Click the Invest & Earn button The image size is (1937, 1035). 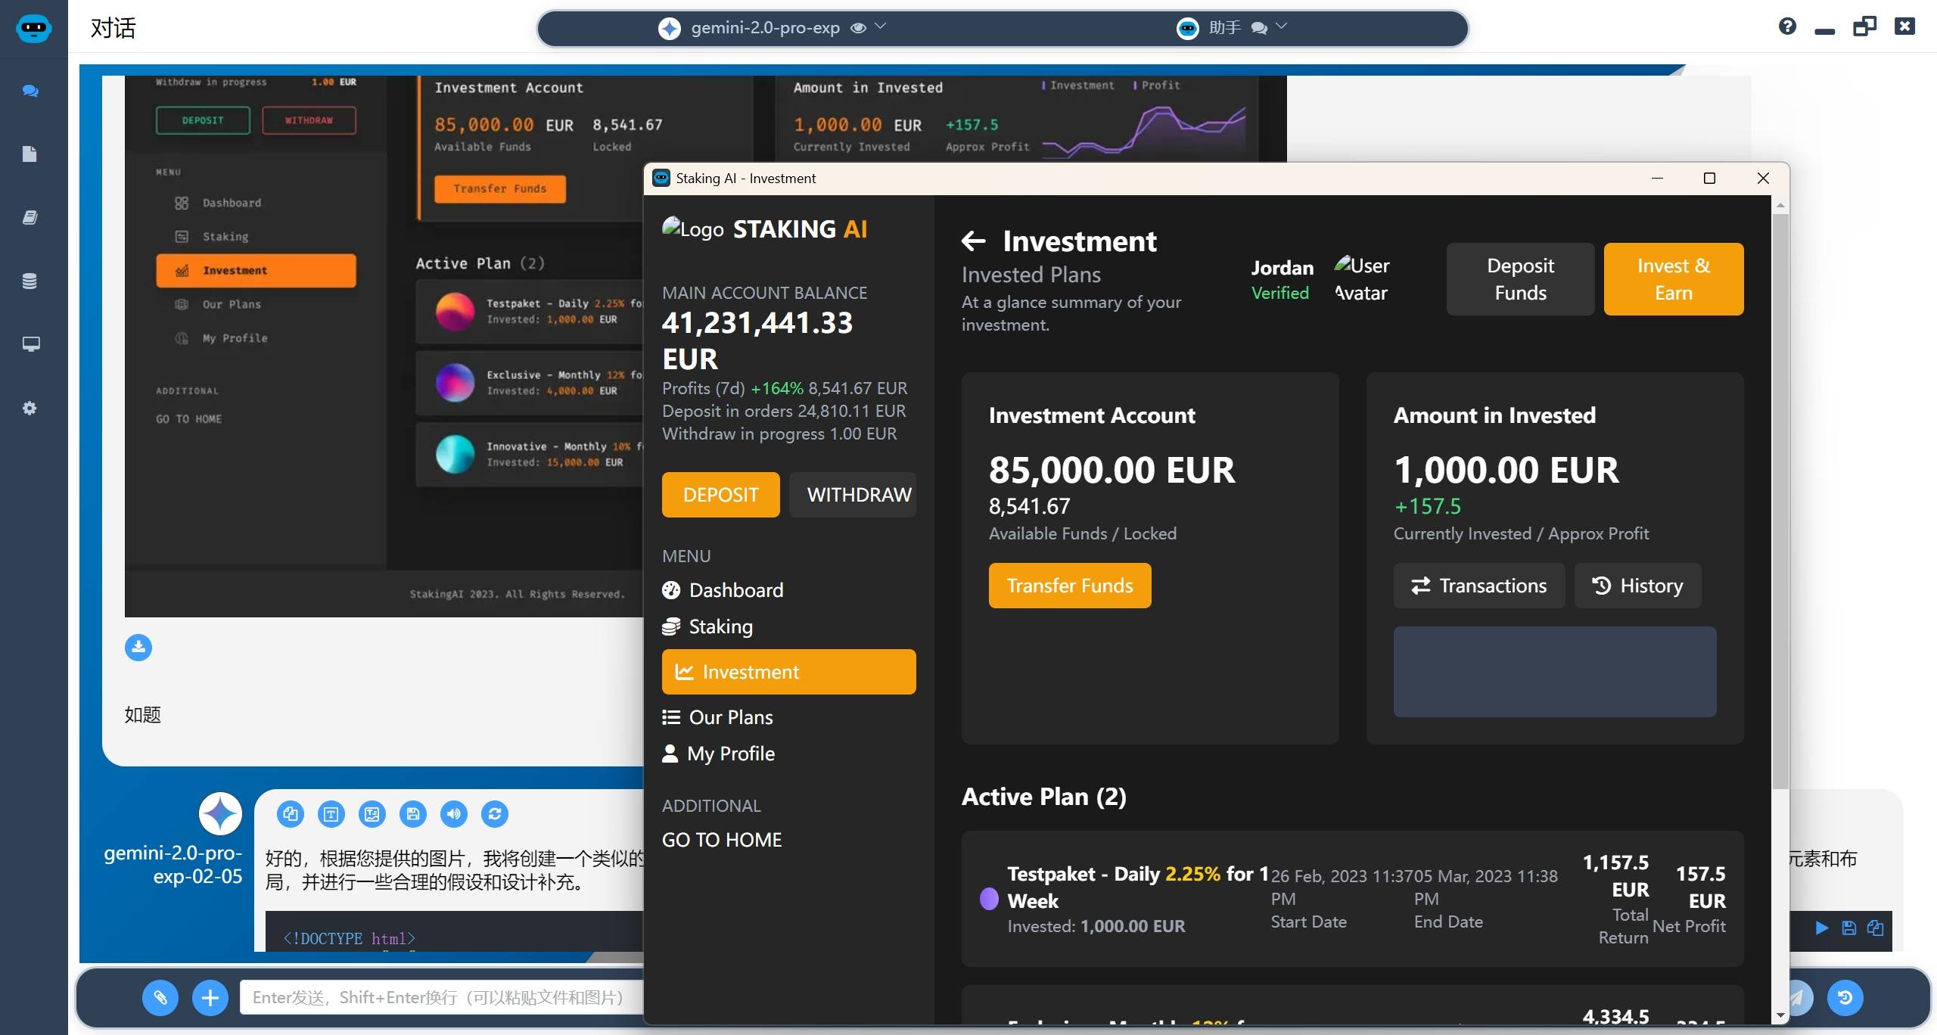click(1673, 279)
